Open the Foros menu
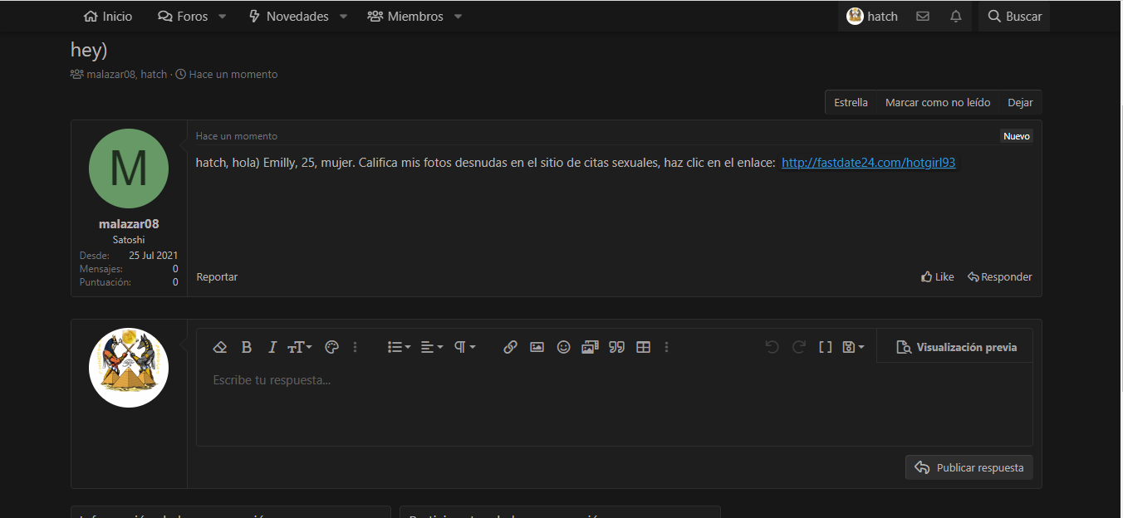 pos(184,17)
